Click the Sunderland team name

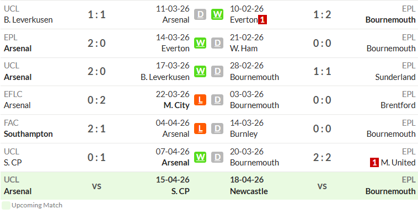click(x=395, y=77)
